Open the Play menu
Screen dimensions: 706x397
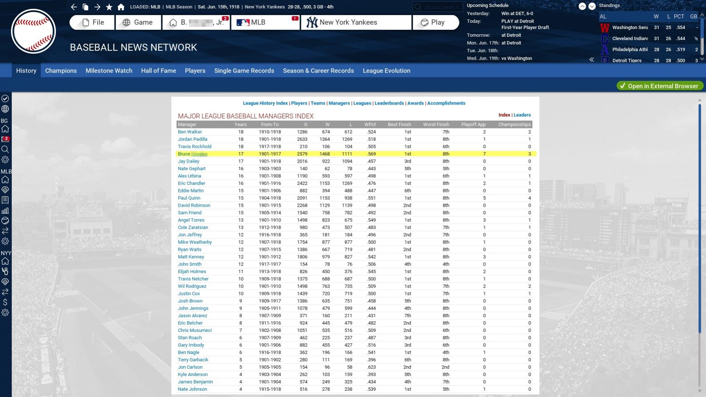point(436,22)
